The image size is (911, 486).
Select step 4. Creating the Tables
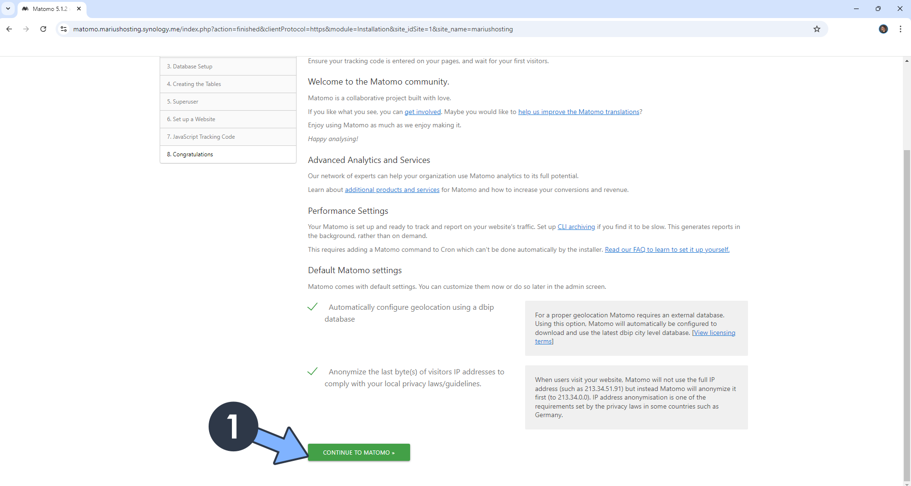coord(228,84)
